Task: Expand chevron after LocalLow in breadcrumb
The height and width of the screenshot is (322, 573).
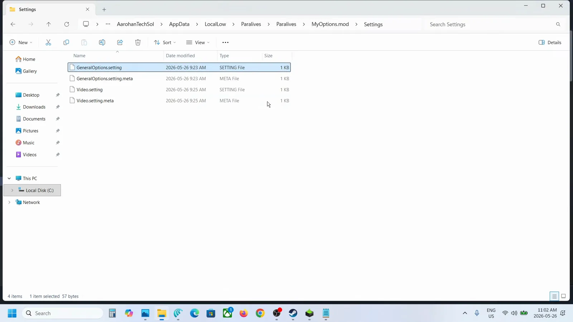Action: pos(233,24)
